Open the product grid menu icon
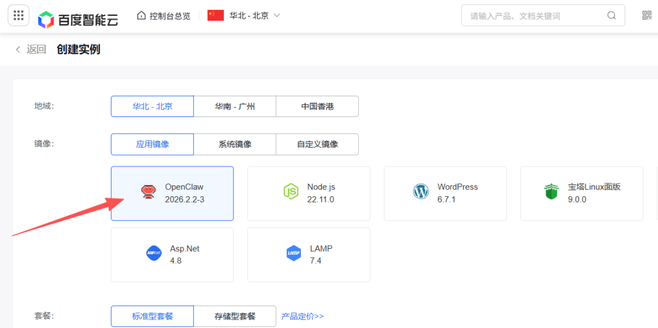Screen dimensions: 658x328 [18, 15]
